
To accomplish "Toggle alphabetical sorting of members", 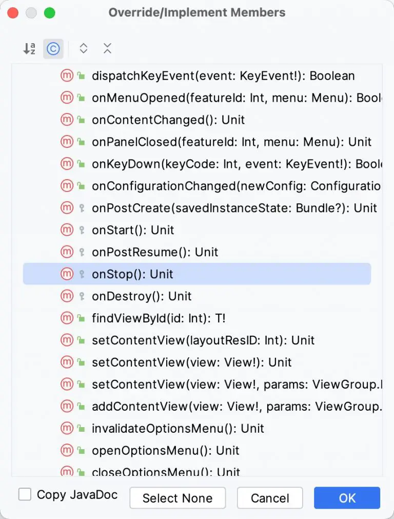I will pyautogui.click(x=30, y=48).
